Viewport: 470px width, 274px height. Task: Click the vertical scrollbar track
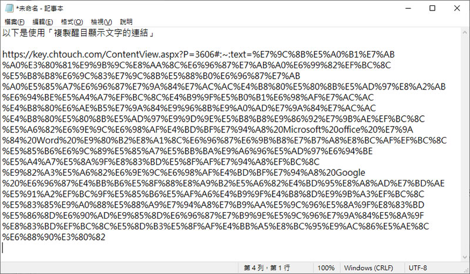click(x=465, y=144)
